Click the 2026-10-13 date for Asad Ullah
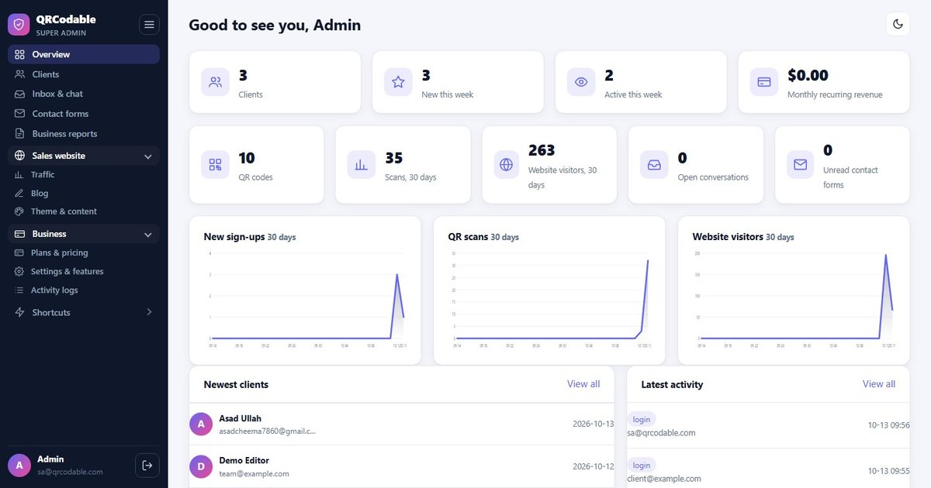The image size is (931, 488). pyautogui.click(x=594, y=424)
